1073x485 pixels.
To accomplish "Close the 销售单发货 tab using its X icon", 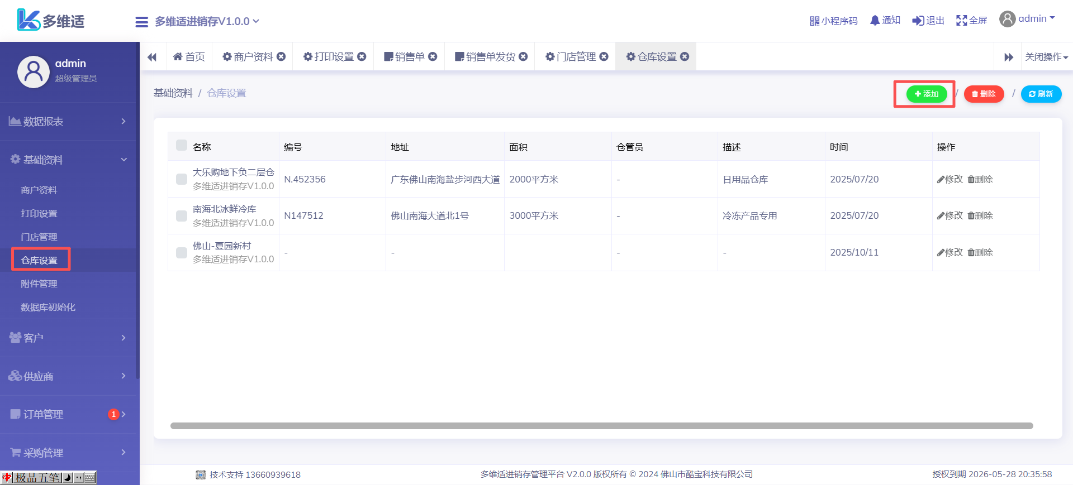I will pos(523,56).
